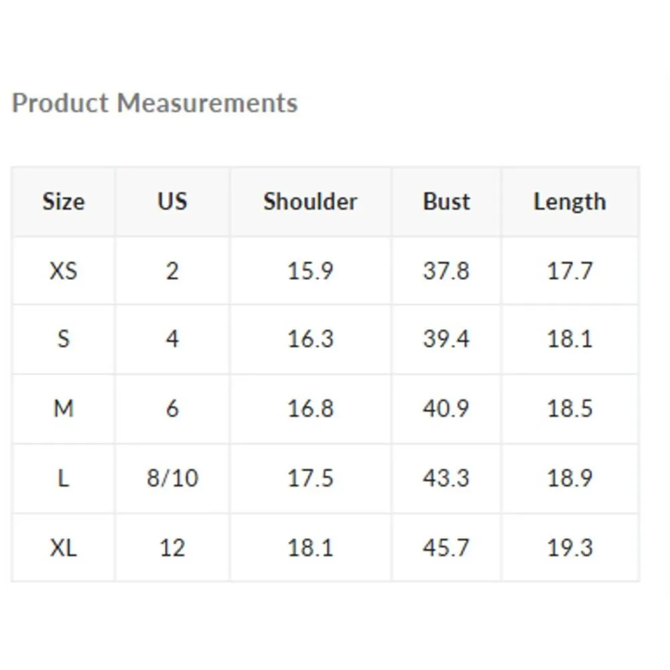Click shoulder value 16.8
670x670 pixels.
(310, 408)
